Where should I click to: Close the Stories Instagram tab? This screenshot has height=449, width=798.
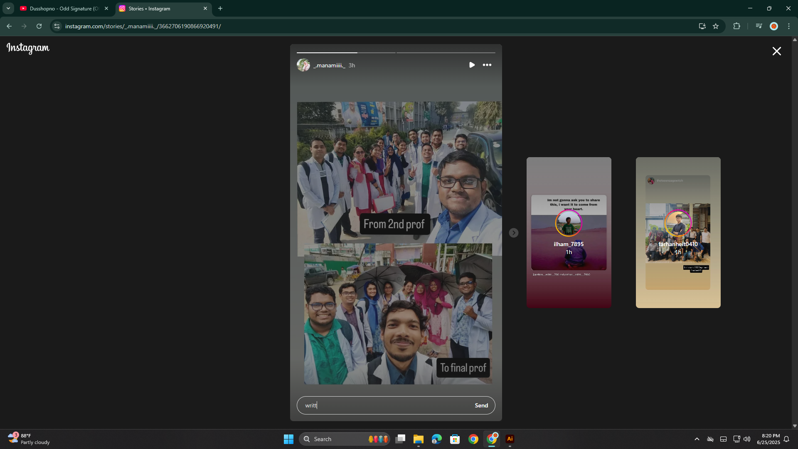(x=205, y=8)
